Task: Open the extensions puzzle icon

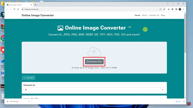Action: coord(172,9)
